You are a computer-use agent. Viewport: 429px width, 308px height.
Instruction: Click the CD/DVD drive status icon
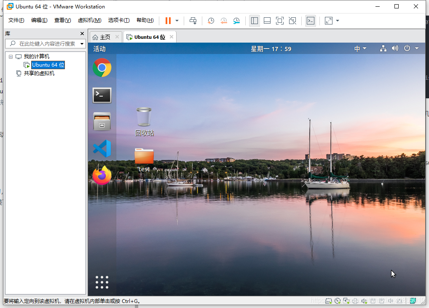coord(338,301)
